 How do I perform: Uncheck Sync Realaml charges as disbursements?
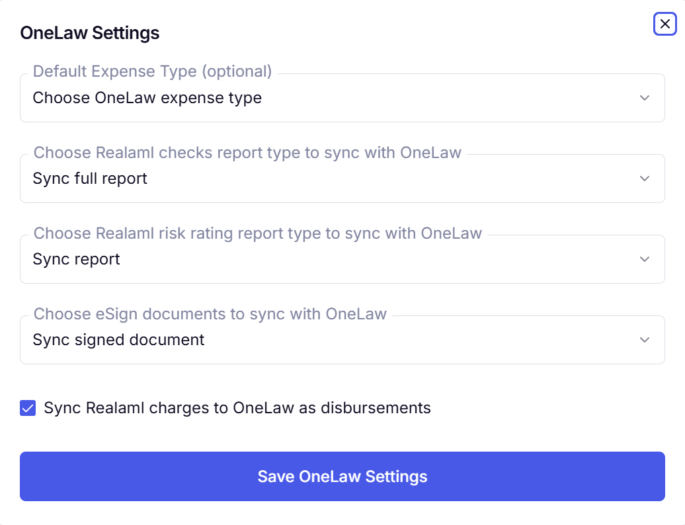[x=28, y=408]
